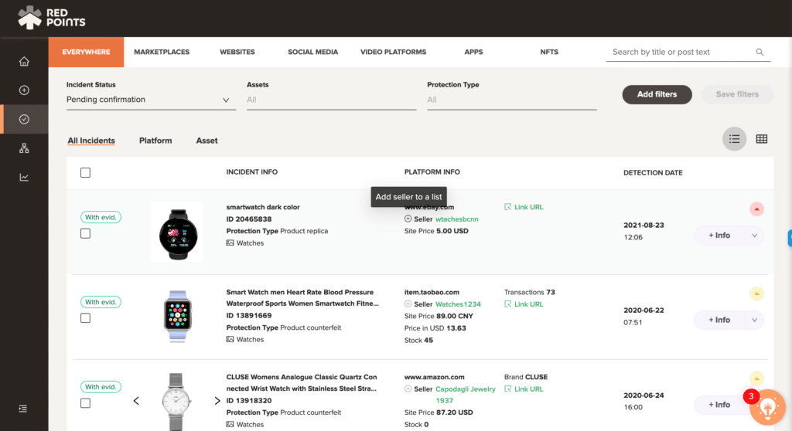Click yellow priority arrow on taobao row
The image size is (792, 431).
pyautogui.click(x=756, y=294)
